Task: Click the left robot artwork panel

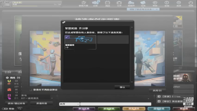Action: (x=45, y=59)
